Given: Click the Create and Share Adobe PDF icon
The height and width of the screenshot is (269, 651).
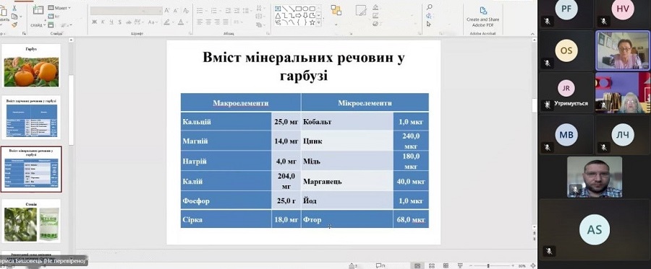Looking at the screenshot, I should pyautogui.click(x=483, y=11).
